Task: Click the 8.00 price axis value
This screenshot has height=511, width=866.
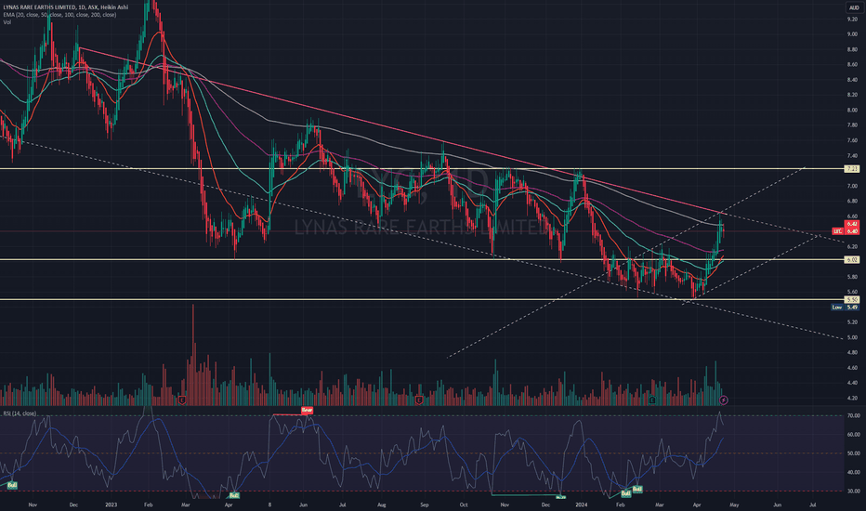Action: point(852,110)
